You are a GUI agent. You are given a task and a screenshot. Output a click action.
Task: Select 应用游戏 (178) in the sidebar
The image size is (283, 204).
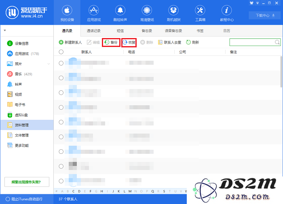point(27,54)
